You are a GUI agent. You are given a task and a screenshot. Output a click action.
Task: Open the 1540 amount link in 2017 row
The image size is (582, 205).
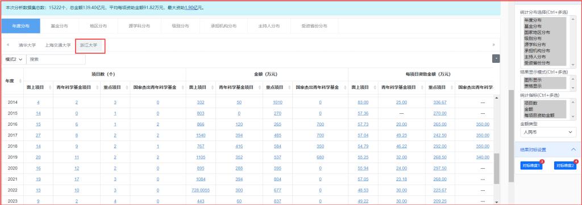tap(201, 135)
